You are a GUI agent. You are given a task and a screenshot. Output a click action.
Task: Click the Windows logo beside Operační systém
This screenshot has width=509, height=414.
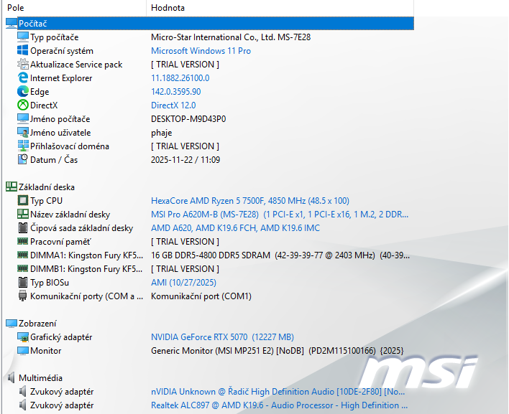click(23, 50)
